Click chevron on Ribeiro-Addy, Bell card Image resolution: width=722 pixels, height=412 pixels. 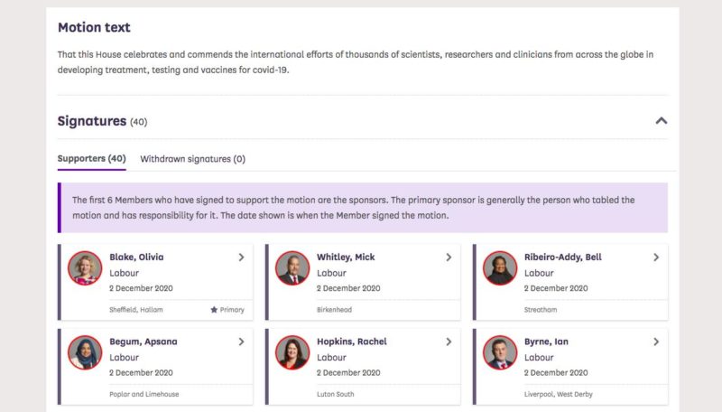(656, 257)
